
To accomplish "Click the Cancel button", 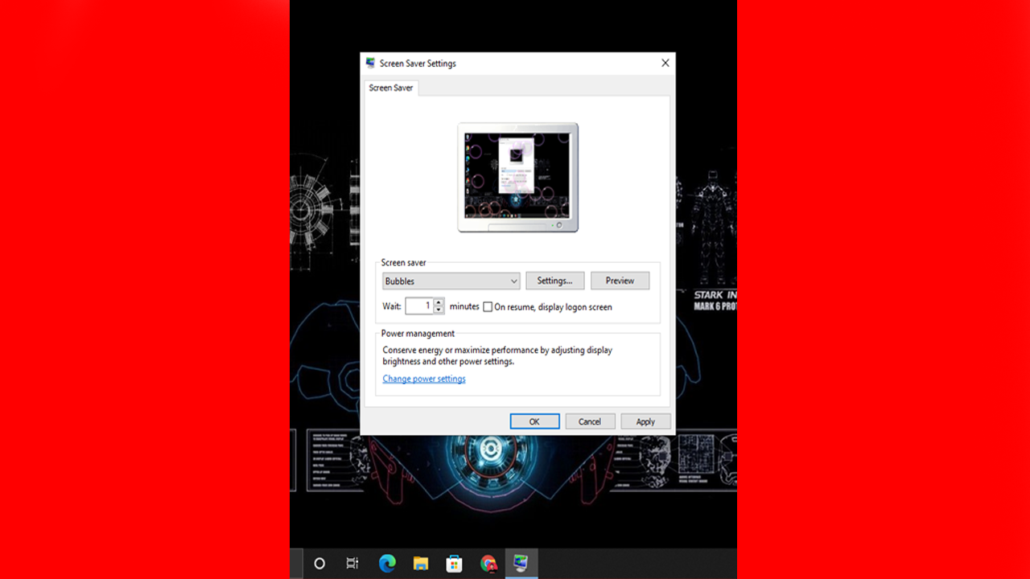I will (590, 421).
